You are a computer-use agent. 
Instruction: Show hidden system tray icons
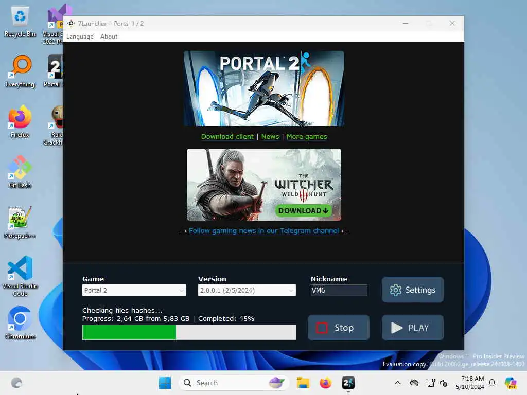coord(398,383)
